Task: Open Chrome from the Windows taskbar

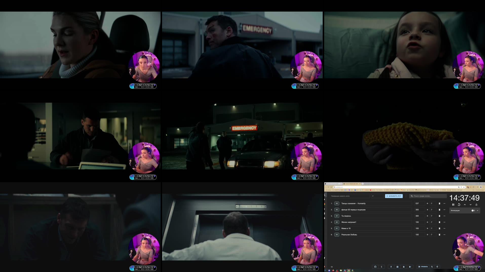Action: point(348,270)
